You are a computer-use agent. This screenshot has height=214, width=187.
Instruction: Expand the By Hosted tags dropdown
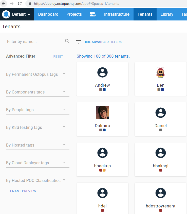tap(38, 145)
